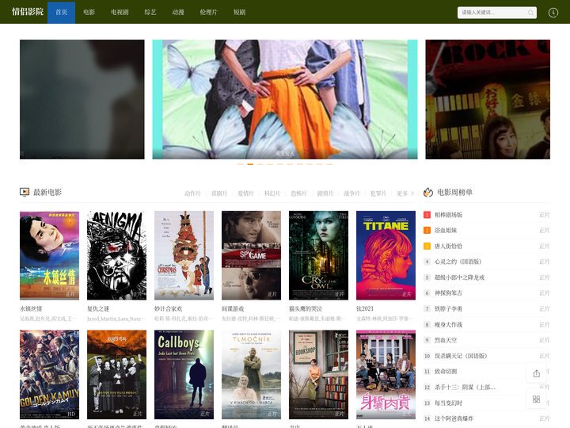The height and width of the screenshot is (428, 570).
Task: Filter movies by 喜剧片 genre
Action: [219, 193]
